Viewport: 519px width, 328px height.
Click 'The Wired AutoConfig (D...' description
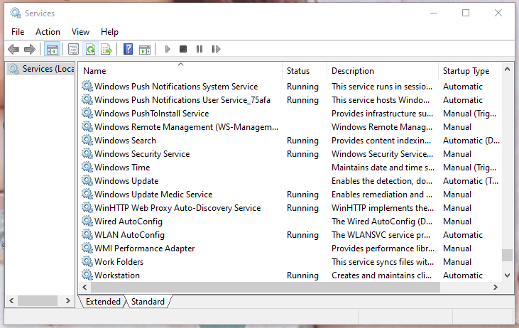(382, 222)
